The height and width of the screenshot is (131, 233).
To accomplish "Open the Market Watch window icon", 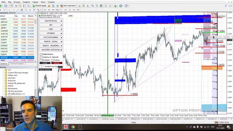I will (x=12, y=6).
